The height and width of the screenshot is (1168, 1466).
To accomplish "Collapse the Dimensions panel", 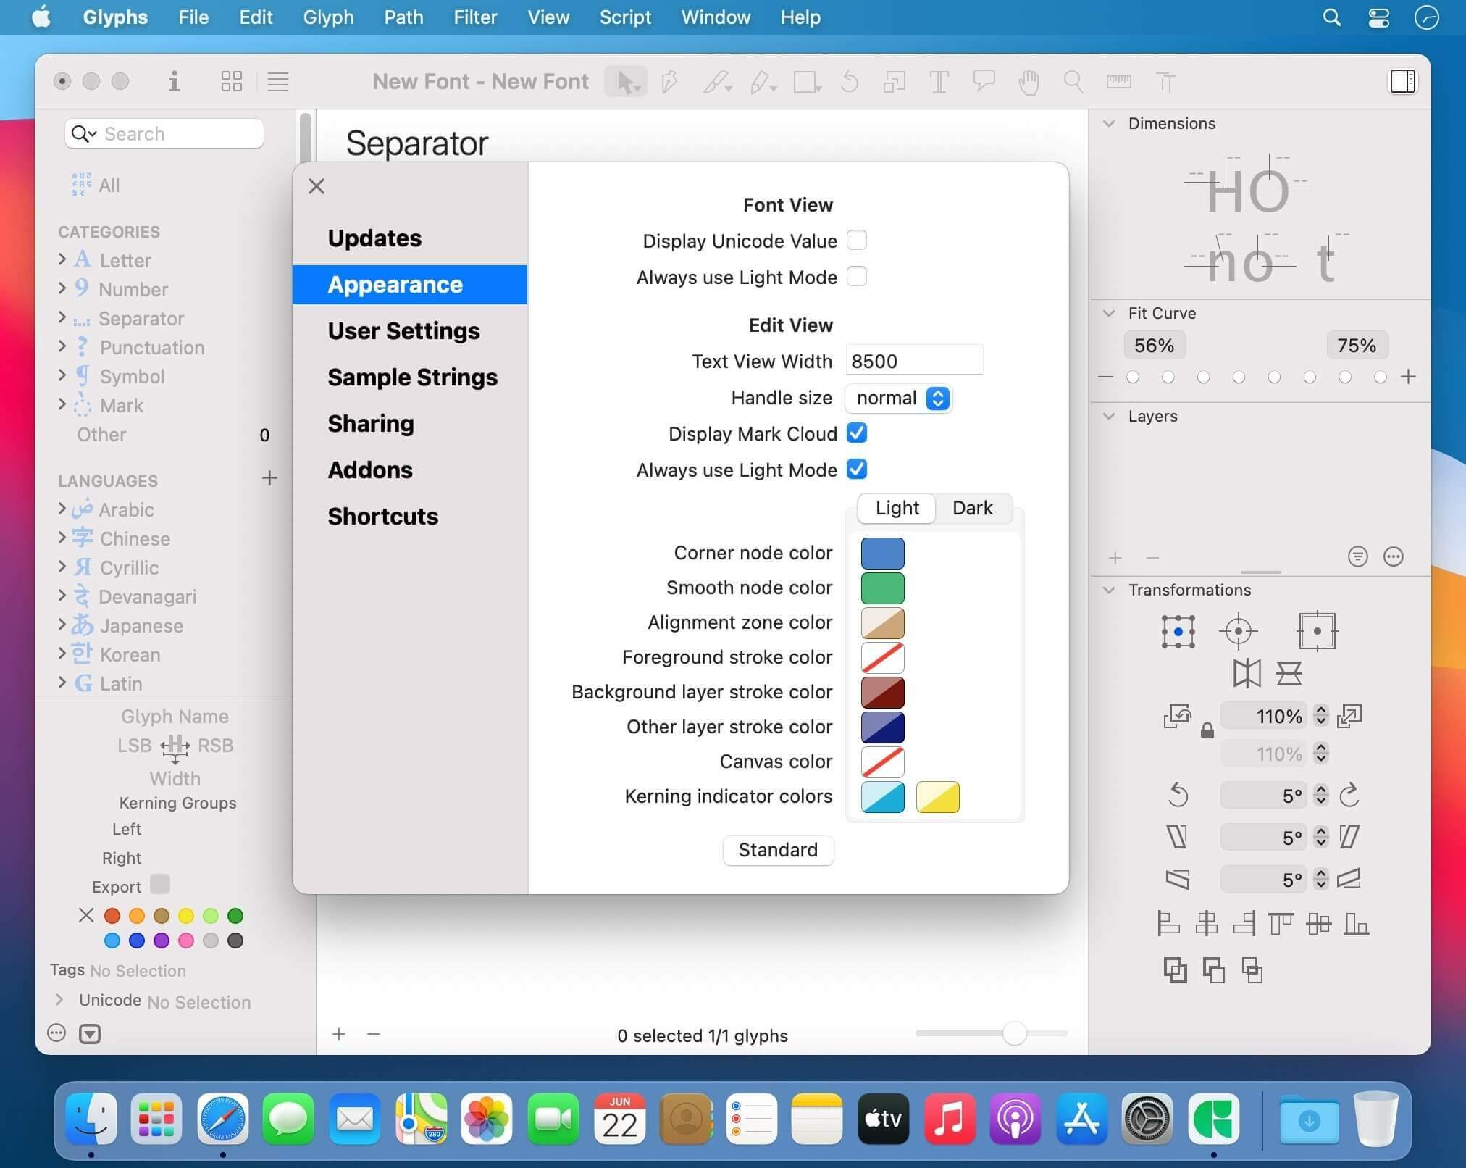I will (x=1108, y=123).
